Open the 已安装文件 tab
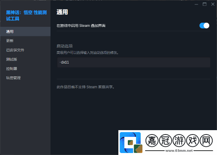217x155 pixels. [x=25, y=50]
